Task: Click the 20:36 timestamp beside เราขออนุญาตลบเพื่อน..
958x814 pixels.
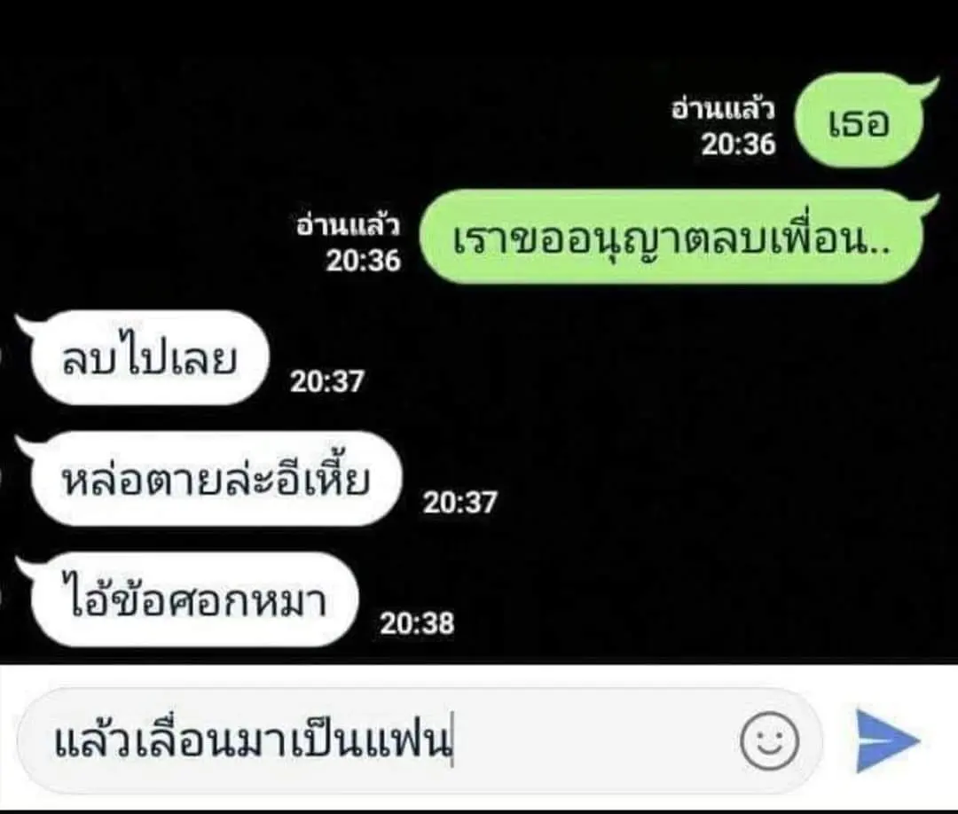Action: [x=364, y=261]
